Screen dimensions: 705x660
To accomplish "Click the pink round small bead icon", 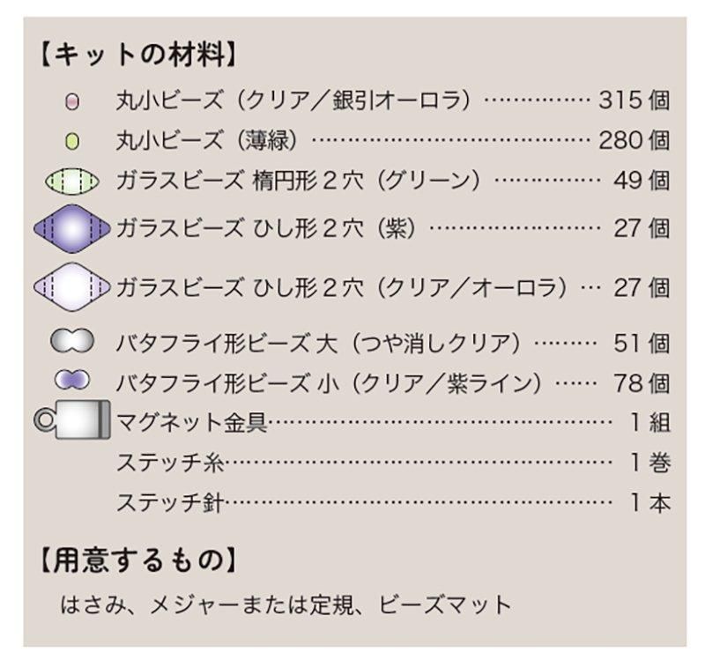I will (72, 101).
